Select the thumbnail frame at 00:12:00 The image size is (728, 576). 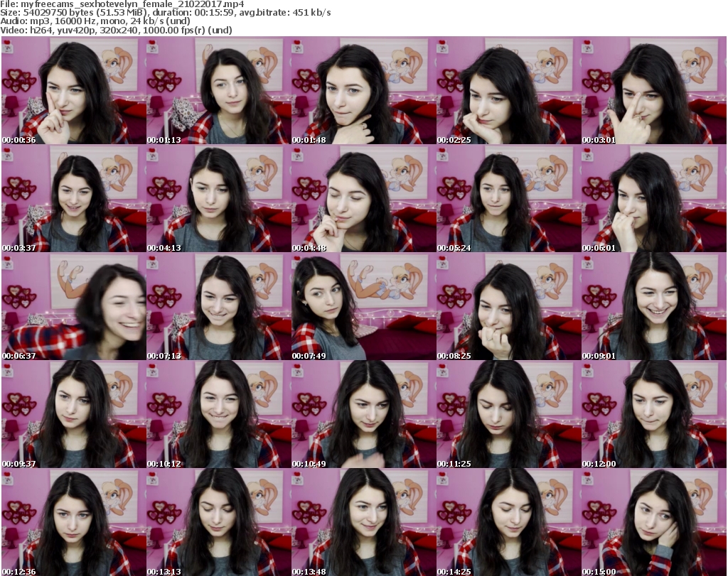tap(654, 415)
